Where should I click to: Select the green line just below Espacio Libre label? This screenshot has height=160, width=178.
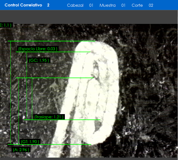click(x=54, y=52)
